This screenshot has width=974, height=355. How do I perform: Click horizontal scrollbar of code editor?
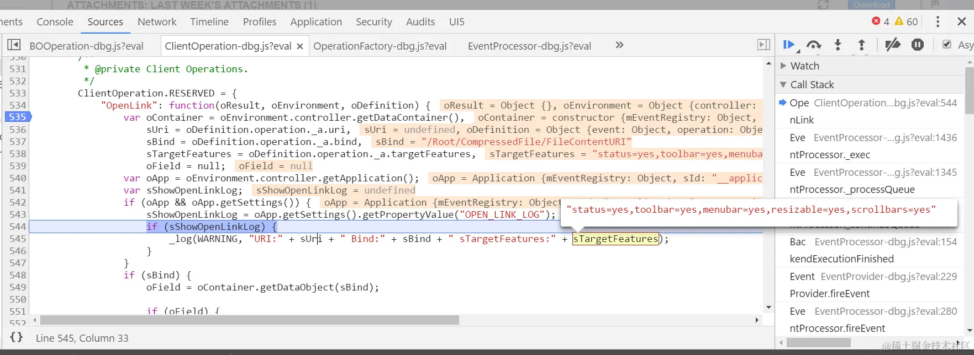[249, 320]
